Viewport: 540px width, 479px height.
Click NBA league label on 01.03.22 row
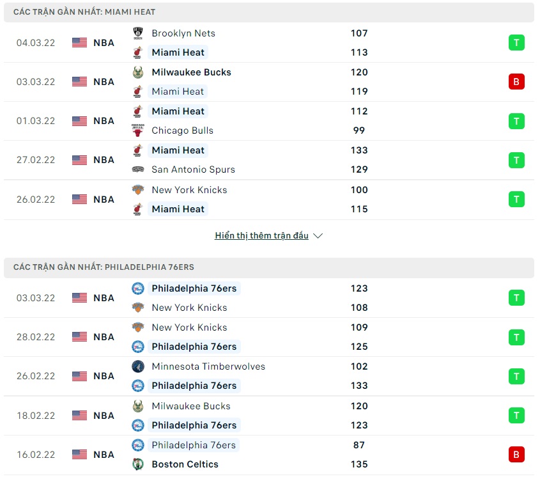click(104, 121)
